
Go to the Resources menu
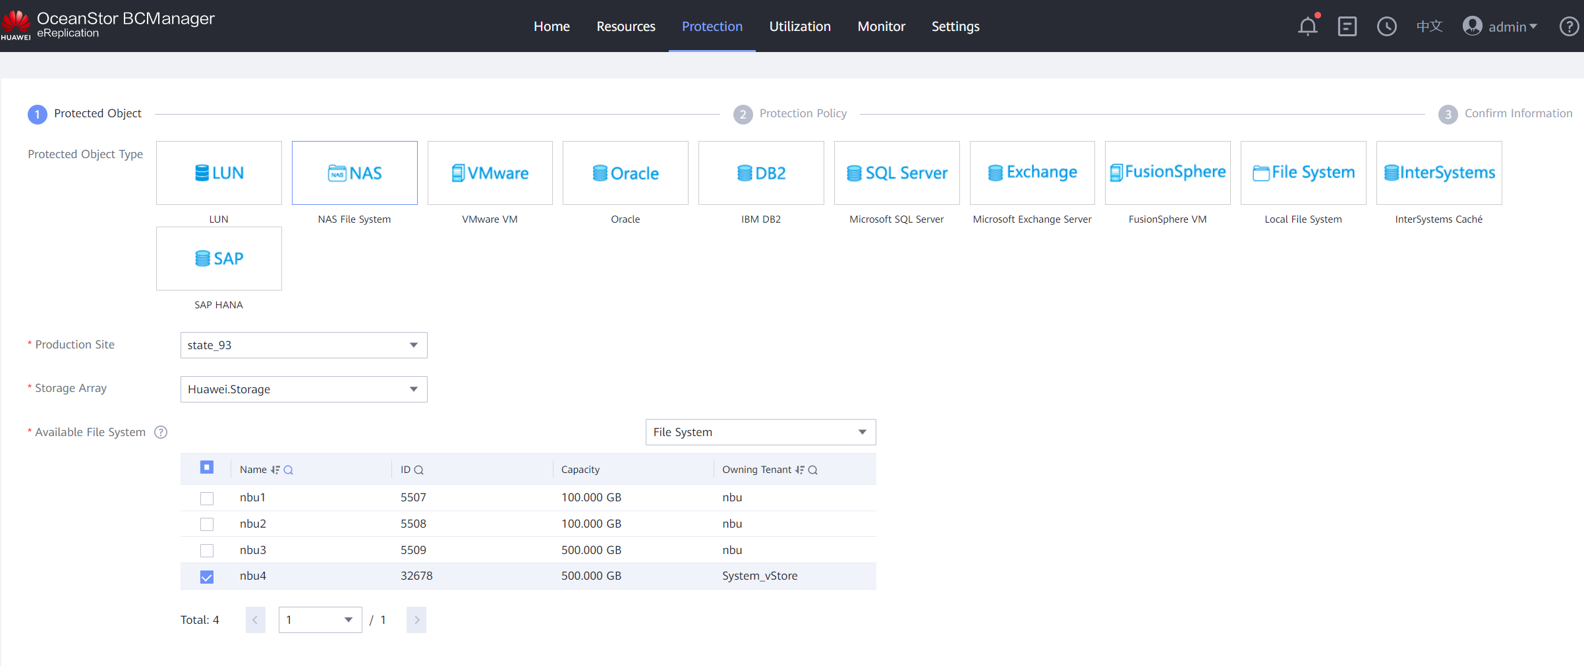point(625,26)
